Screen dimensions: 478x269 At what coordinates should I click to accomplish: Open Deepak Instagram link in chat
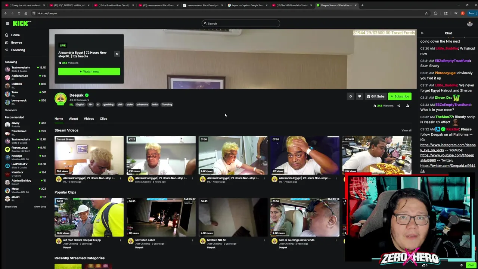click(448, 148)
